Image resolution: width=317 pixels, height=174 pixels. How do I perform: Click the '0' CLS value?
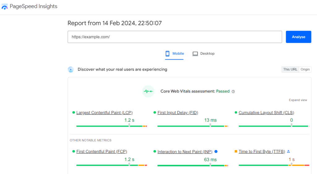tap(292, 120)
